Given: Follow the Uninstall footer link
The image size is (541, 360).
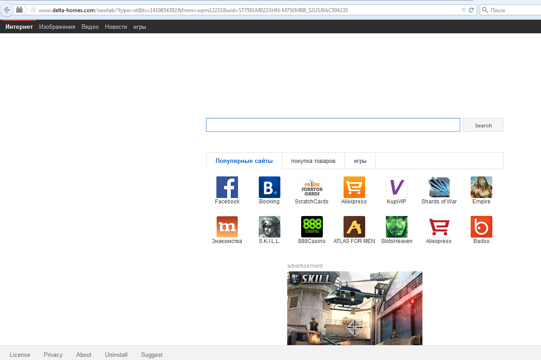Looking at the screenshot, I should point(116,355).
